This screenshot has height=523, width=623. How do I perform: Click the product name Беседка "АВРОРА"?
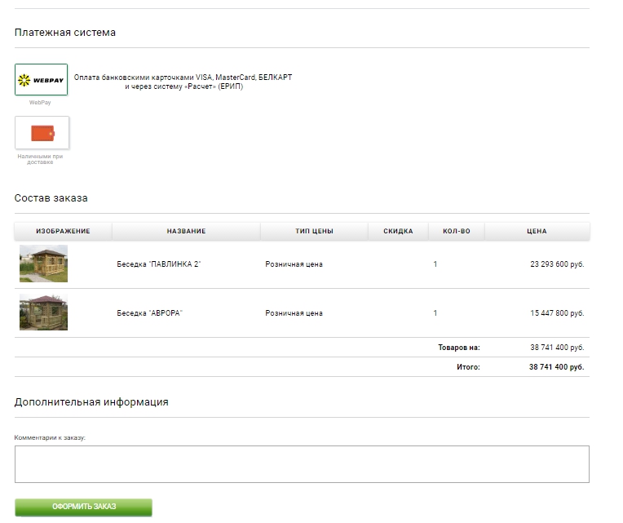(149, 313)
